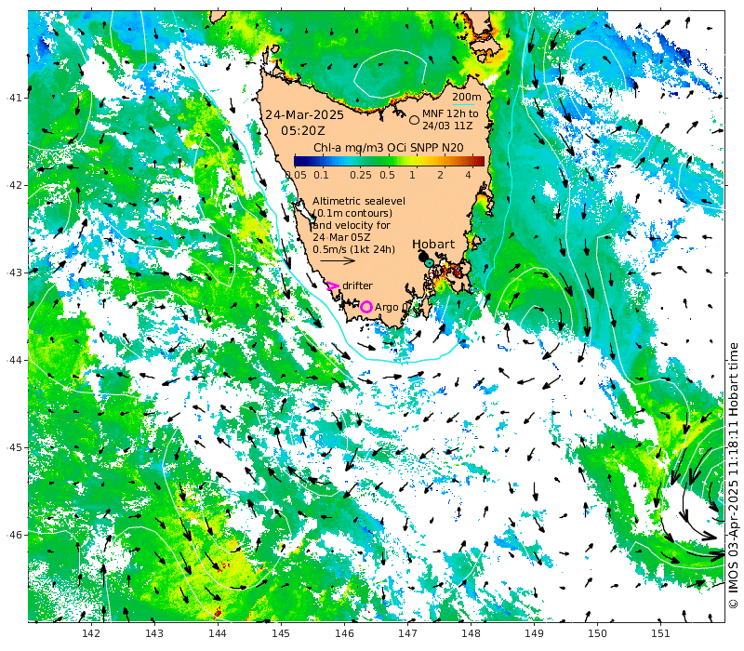The width and height of the screenshot is (744, 651).
Task: Click the magenta drifter triangle marker
Action: click(333, 286)
